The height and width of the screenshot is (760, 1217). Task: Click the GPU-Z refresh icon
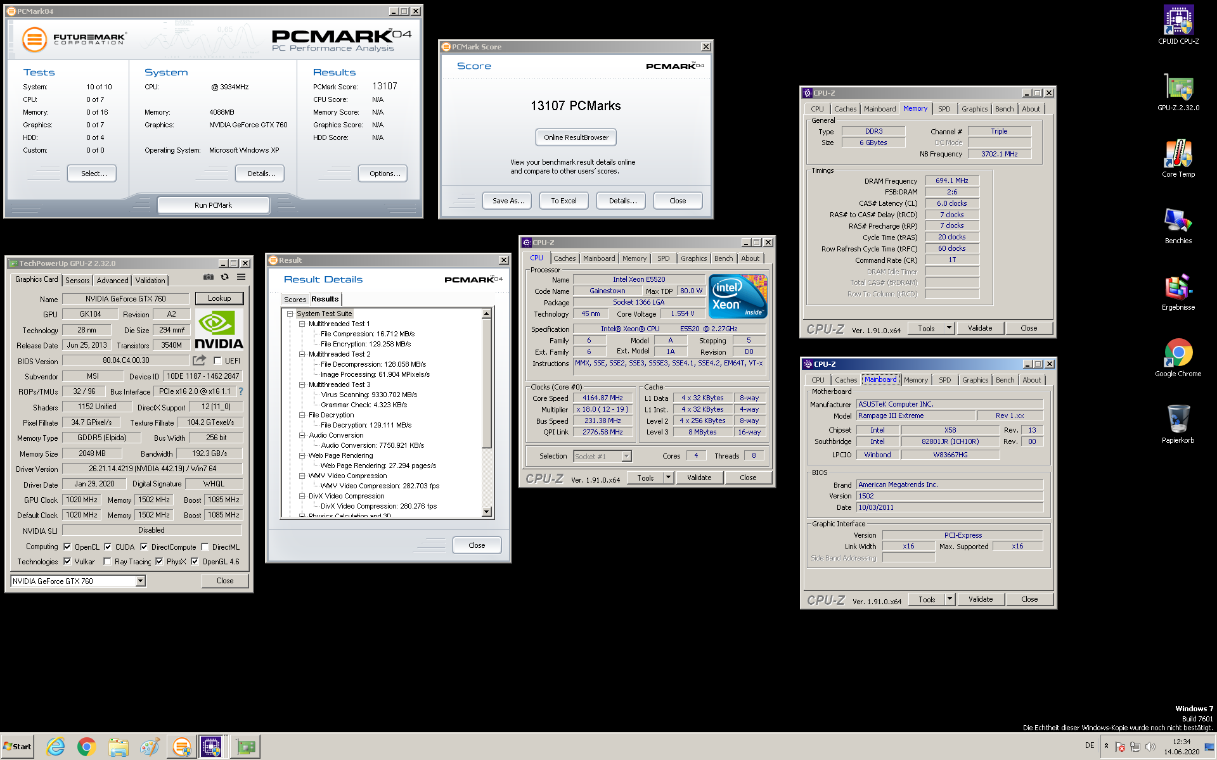point(224,277)
